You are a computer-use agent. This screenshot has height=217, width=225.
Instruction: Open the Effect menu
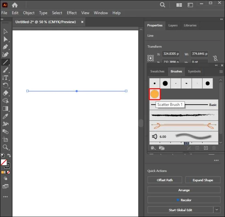point(72,13)
